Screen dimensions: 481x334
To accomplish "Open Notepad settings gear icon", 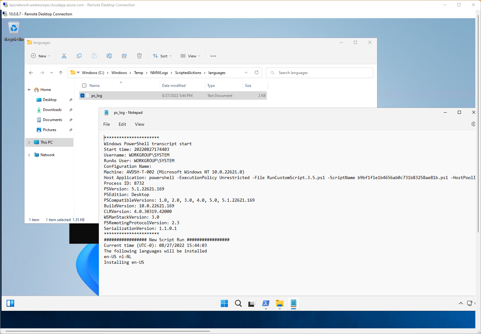I will pos(473,124).
